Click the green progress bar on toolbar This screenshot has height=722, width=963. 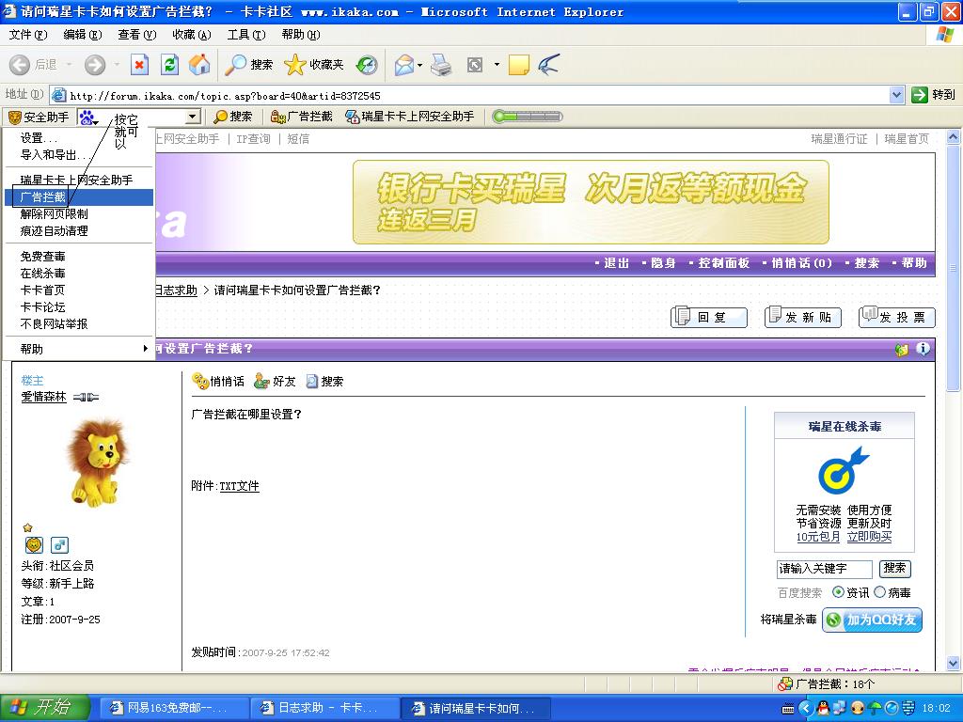point(528,117)
